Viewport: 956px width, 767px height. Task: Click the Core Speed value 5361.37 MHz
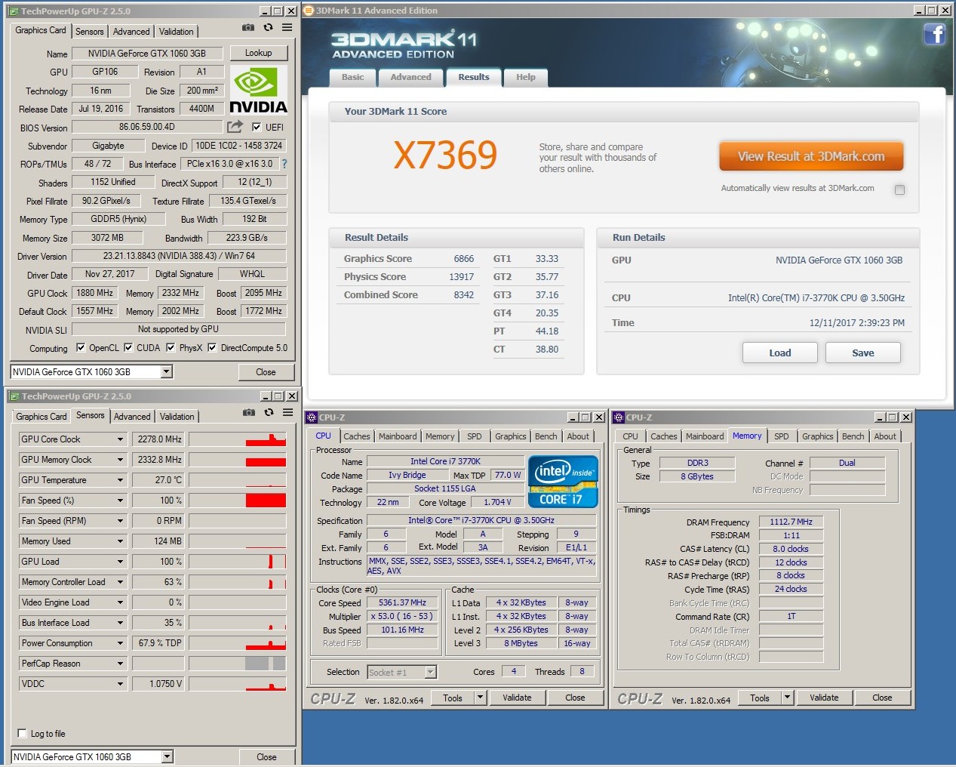point(402,602)
